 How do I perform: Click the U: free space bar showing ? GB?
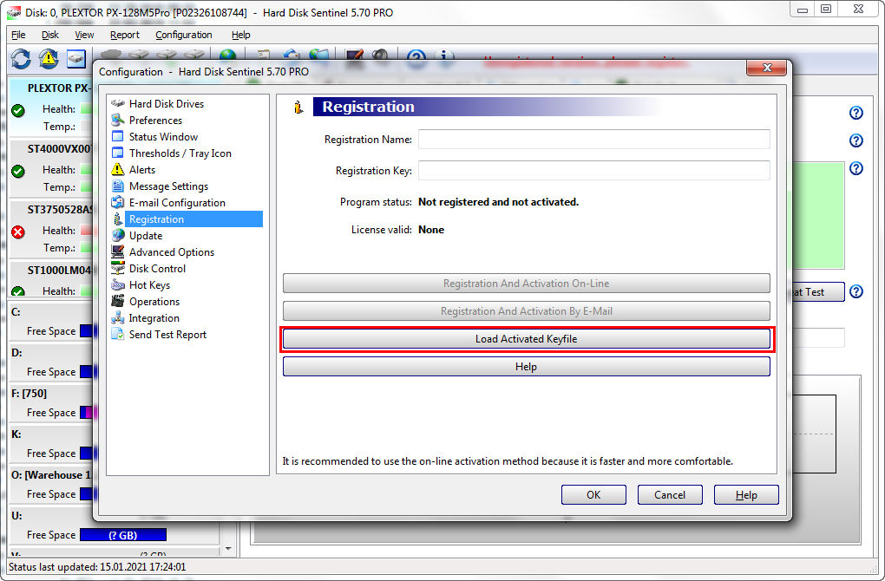(123, 535)
